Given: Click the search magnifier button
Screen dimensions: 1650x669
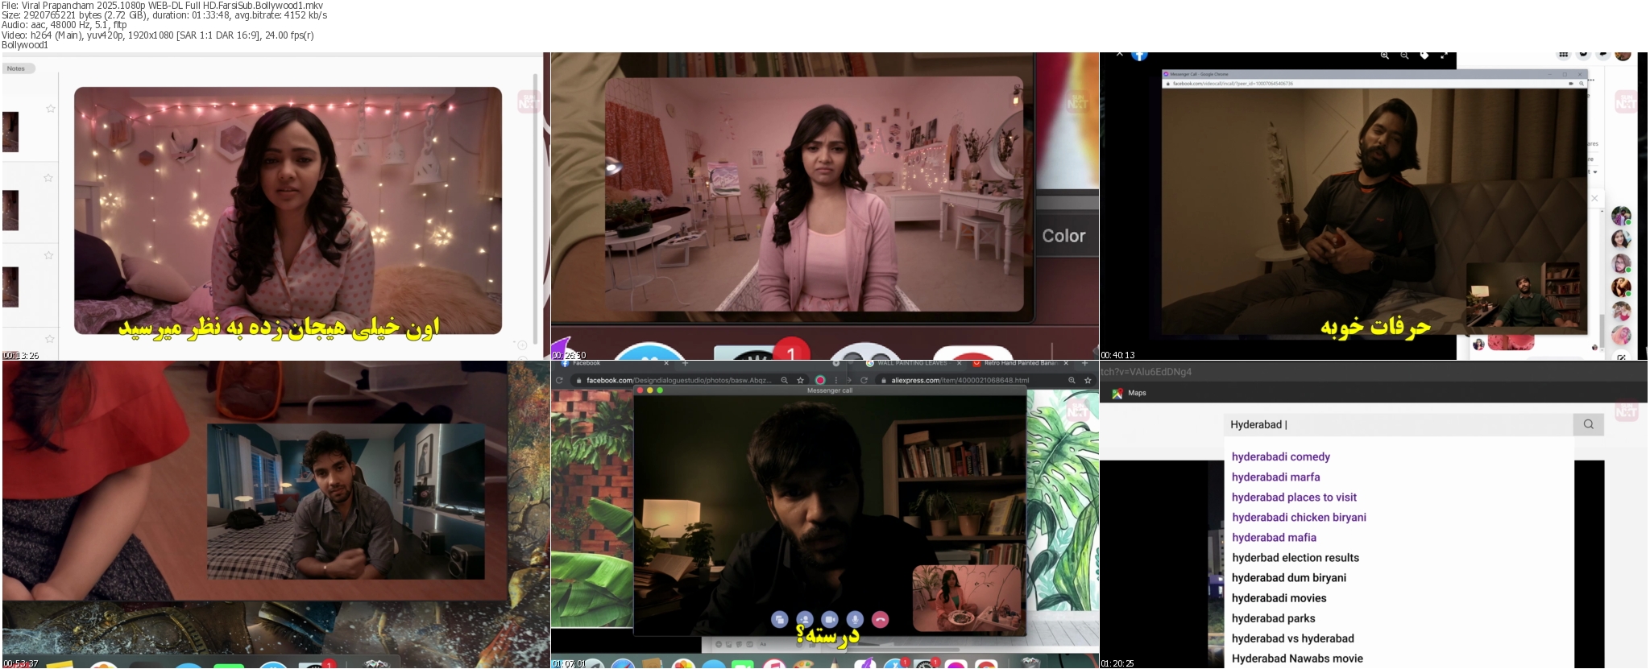Looking at the screenshot, I should 1588,424.
